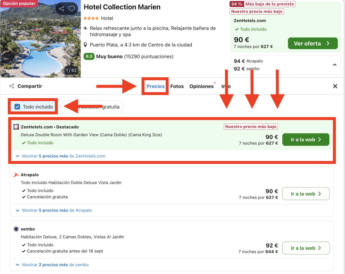Close the hotel details panel
Image resolution: width=345 pixels, height=274 pixels.
[335, 86]
